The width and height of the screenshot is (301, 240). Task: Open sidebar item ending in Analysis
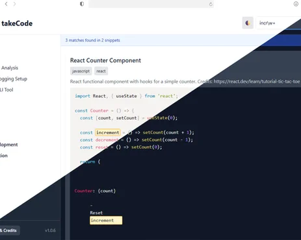10,68
